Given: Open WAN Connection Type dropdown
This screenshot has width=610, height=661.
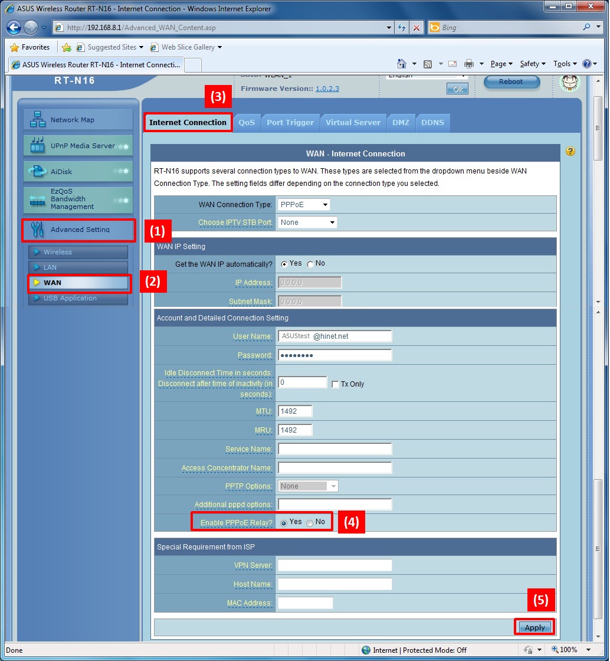Looking at the screenshot, I should pos(303,204).
